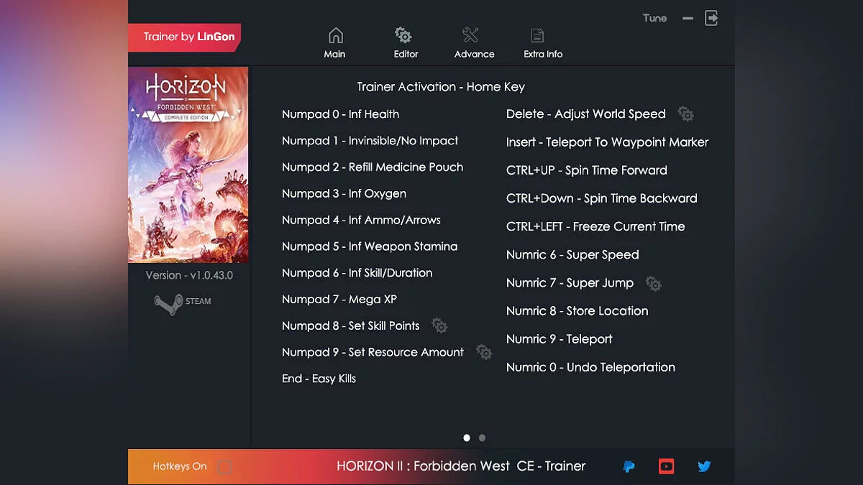Select the second carousel page dot
This screenshot has width=863, height=485.
click(482, 437)
